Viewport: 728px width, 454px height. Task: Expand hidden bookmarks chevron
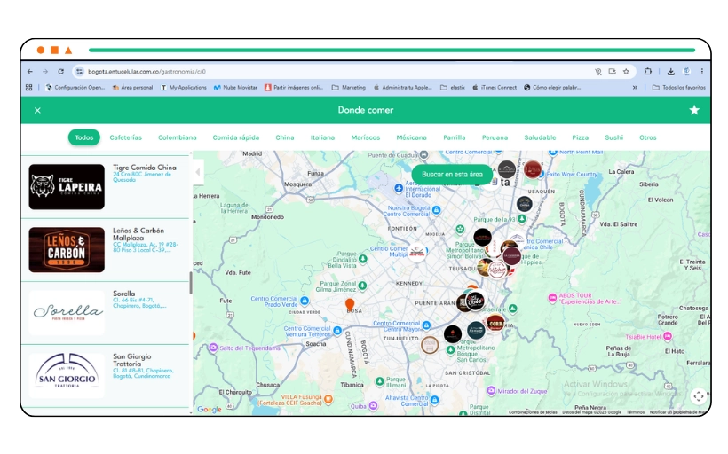635,87
